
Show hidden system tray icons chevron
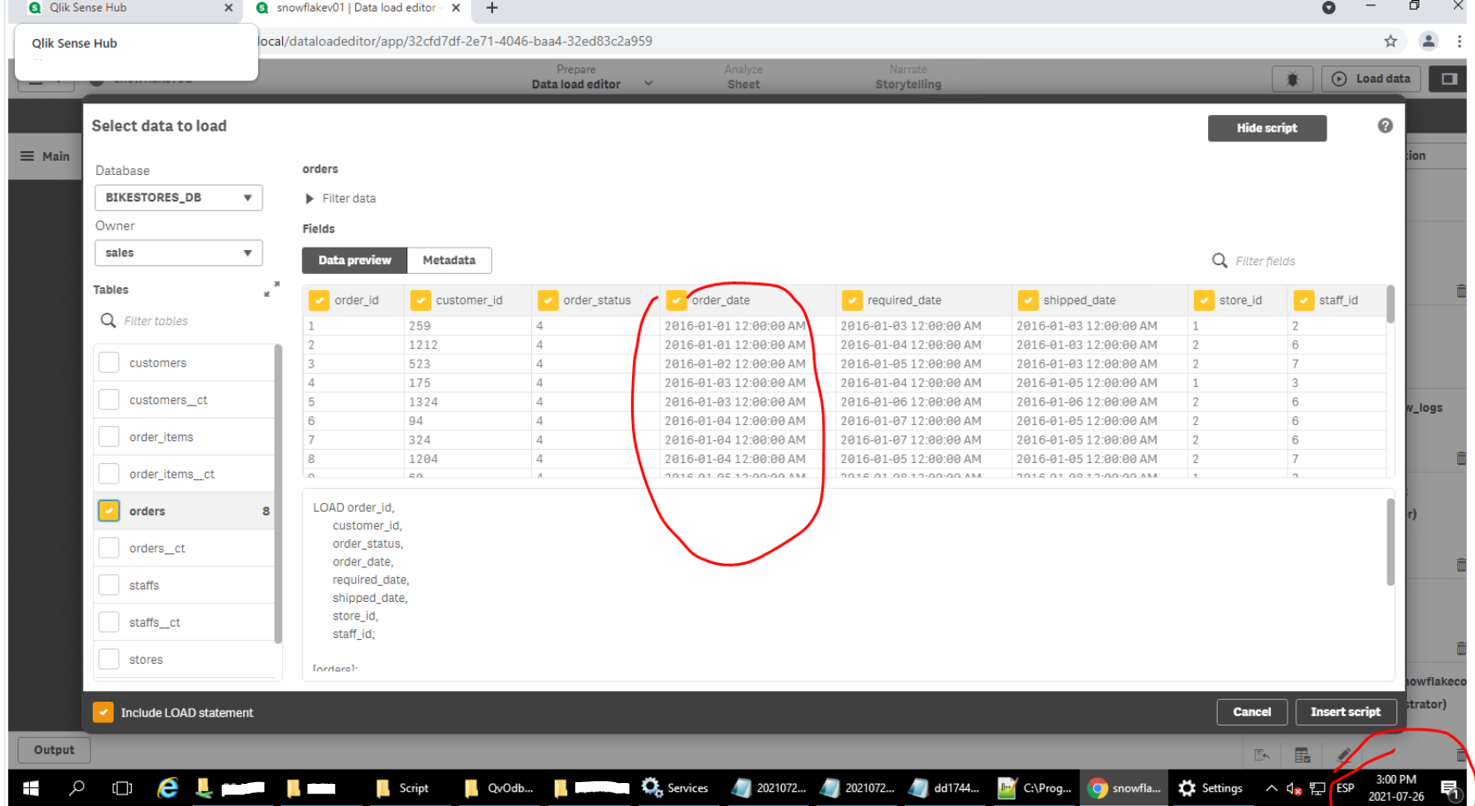(x=1271, y=788)
